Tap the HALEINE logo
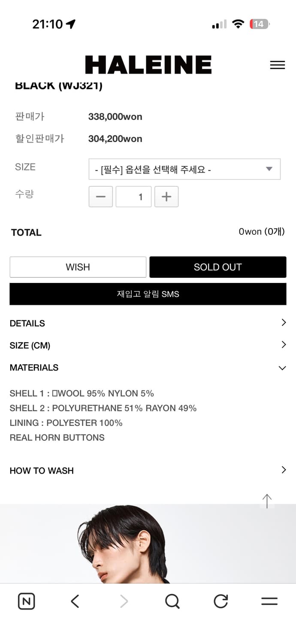 tap(148, 65)
